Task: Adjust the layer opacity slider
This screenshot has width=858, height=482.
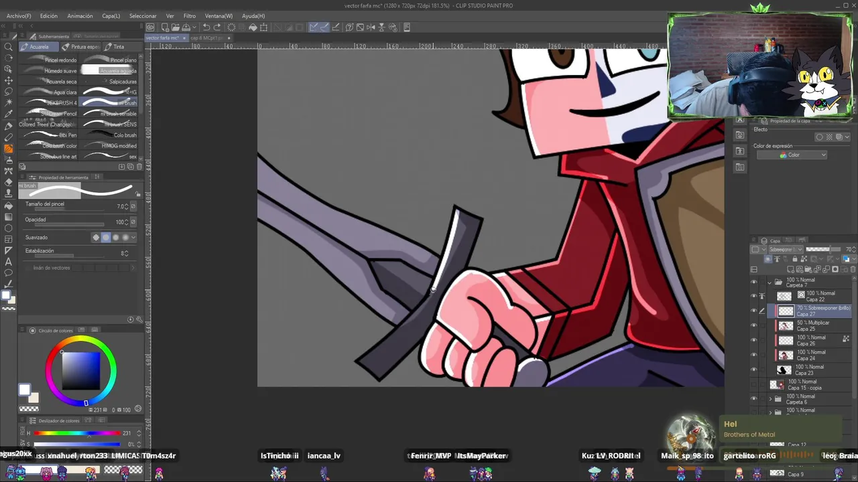Action: coord(824,250)
